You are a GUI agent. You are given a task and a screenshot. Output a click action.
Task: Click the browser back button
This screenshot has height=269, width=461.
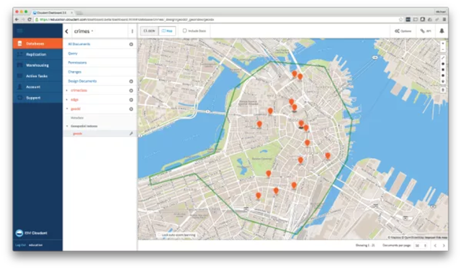pyautogui.click(x=17, y=19)
